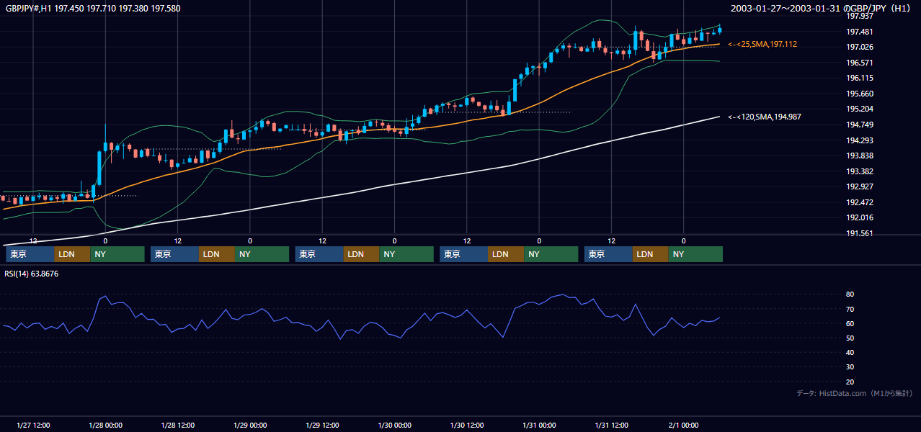Click the 1/29 12:00 time axis label
The height and width of the screenshot is (432, 921).
pos(322,426)
